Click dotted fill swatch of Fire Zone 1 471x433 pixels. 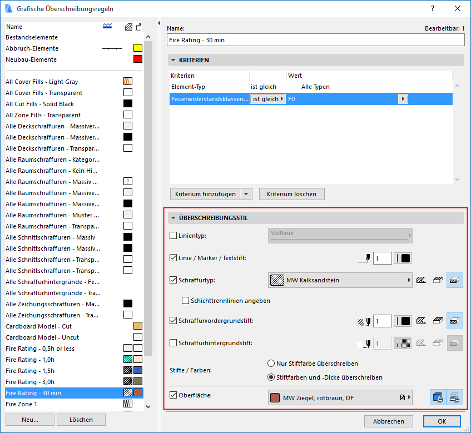(128, 404)
